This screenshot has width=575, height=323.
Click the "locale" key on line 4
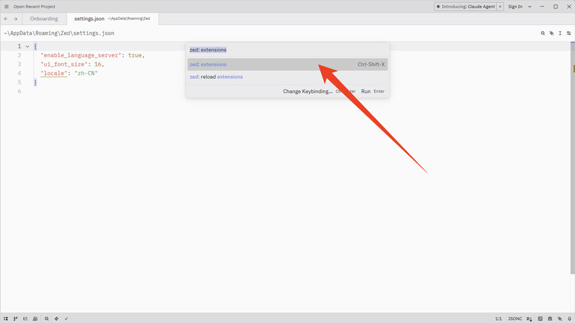(x=54, y=73)
